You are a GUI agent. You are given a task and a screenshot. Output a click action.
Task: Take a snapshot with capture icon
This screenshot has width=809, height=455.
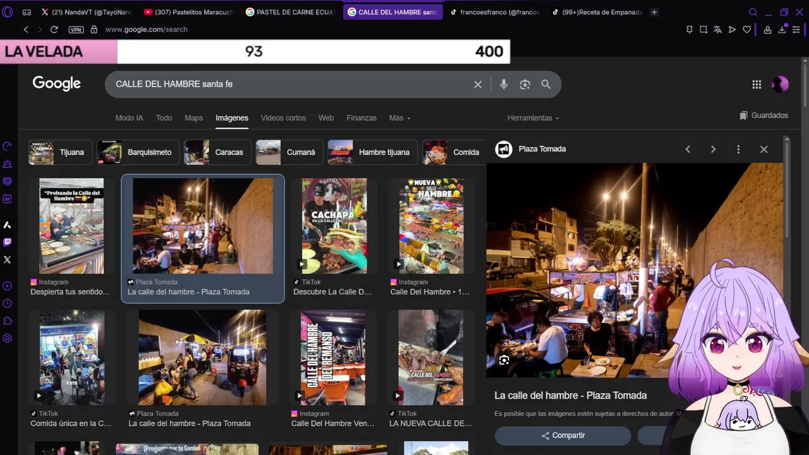click(x=703, y=30)
